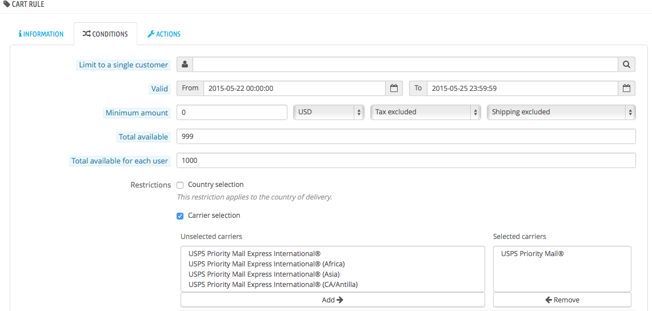Select USPS Priority Mail in selected carriers
The width and height of the screenshot is (652, 311).
tap(532, 253)
